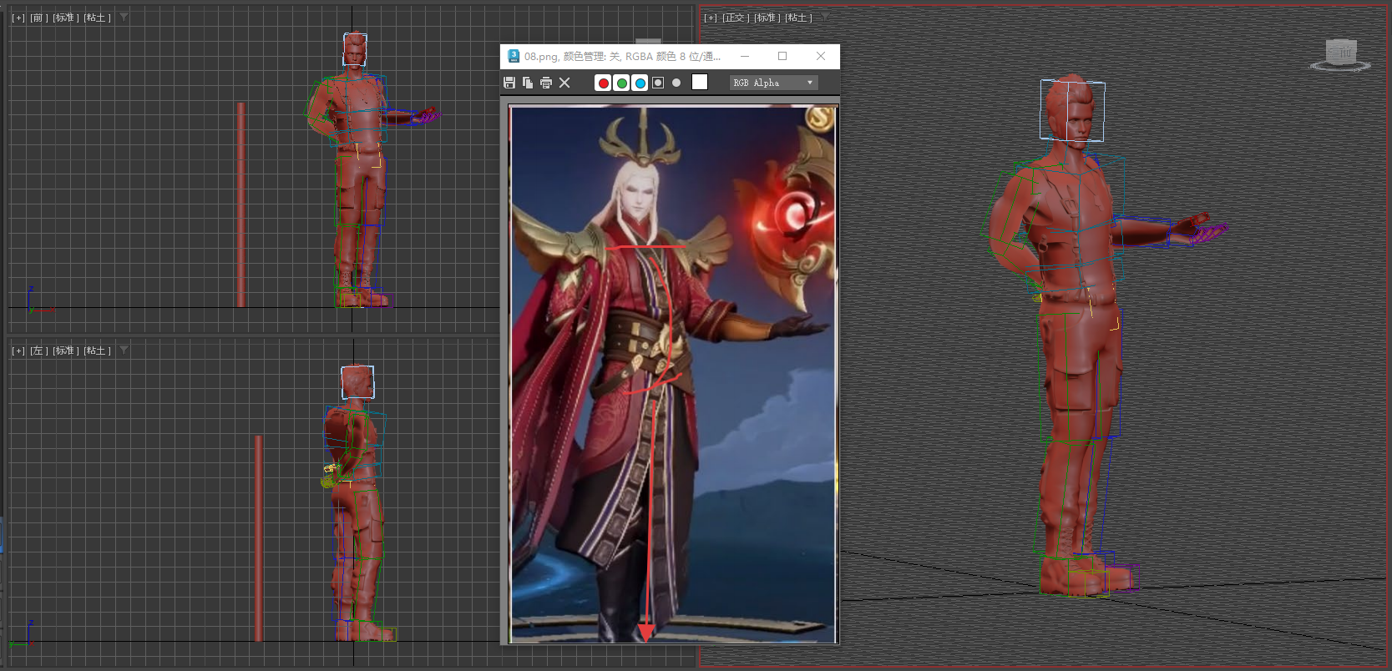The height and width of the screenshot is (671, 1392).
Task: Click the filter funnel icon in left viewport
Action: click(124, 350)
